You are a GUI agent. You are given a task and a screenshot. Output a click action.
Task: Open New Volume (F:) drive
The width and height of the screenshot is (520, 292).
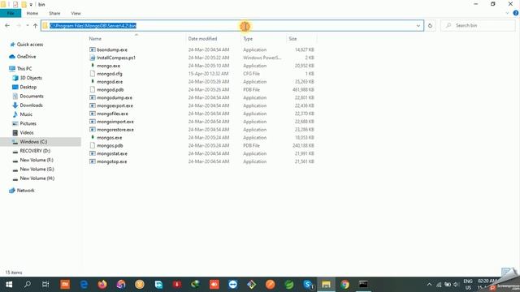37,160
